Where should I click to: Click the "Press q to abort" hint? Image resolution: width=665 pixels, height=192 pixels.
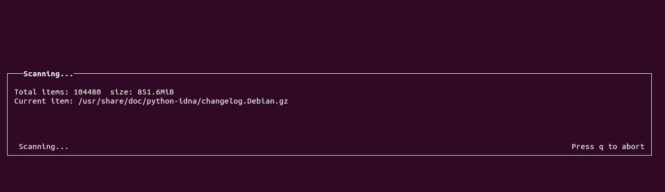click(608, 147)
